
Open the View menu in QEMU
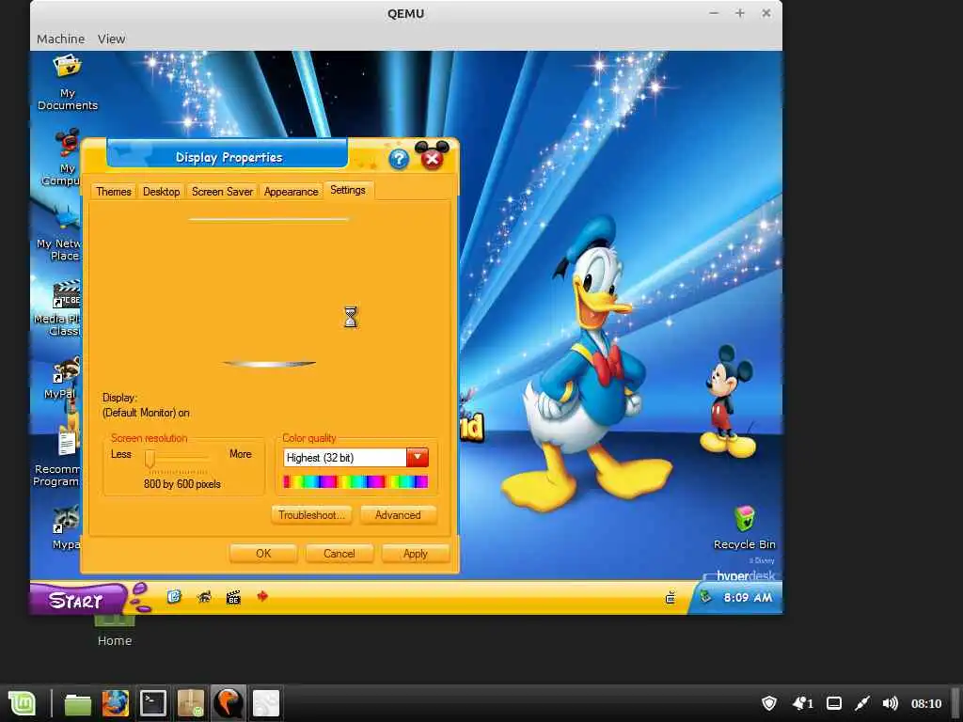pos(111,39)
